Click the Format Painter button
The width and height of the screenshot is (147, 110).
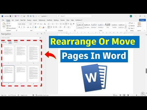(11, 28)
